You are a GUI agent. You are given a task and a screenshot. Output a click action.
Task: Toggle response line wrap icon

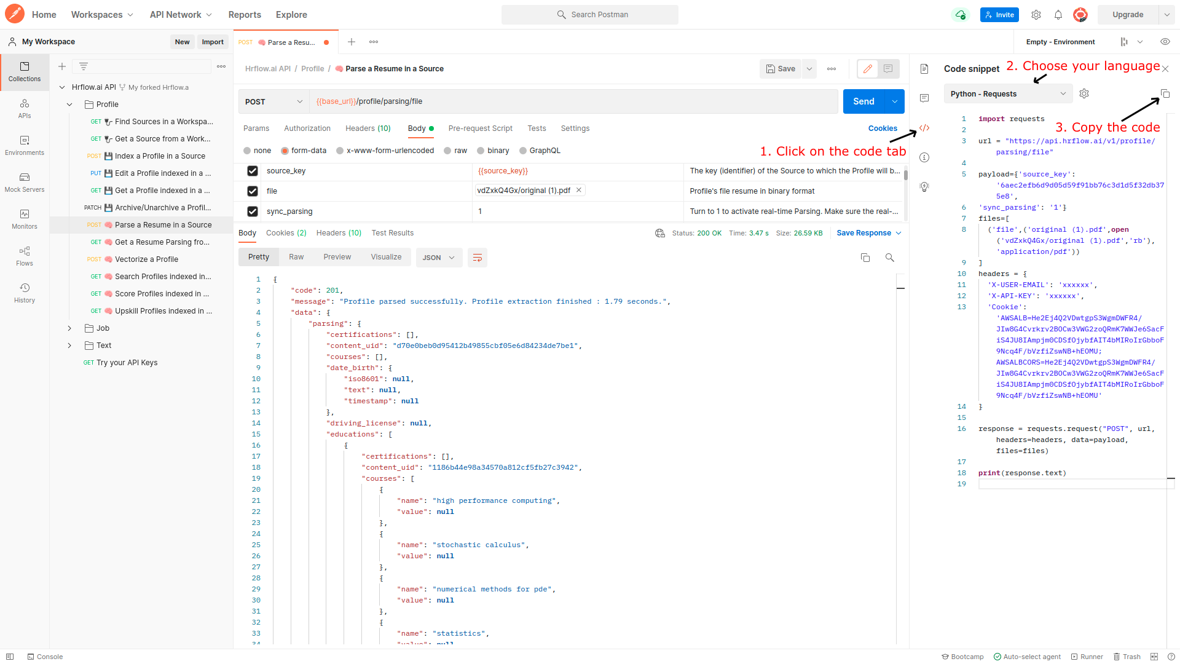(477, 258)
